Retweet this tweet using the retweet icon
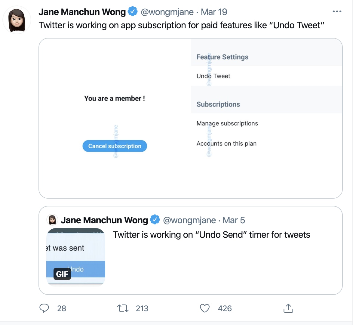Viewport: 353px width, 325px height. pyautogui.click(x=123, y=308)
